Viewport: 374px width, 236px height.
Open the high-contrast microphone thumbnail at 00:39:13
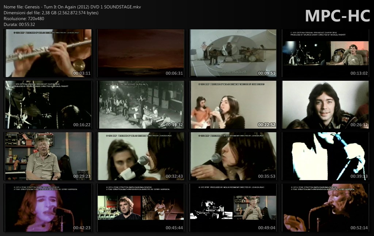[x=325, y=156]
